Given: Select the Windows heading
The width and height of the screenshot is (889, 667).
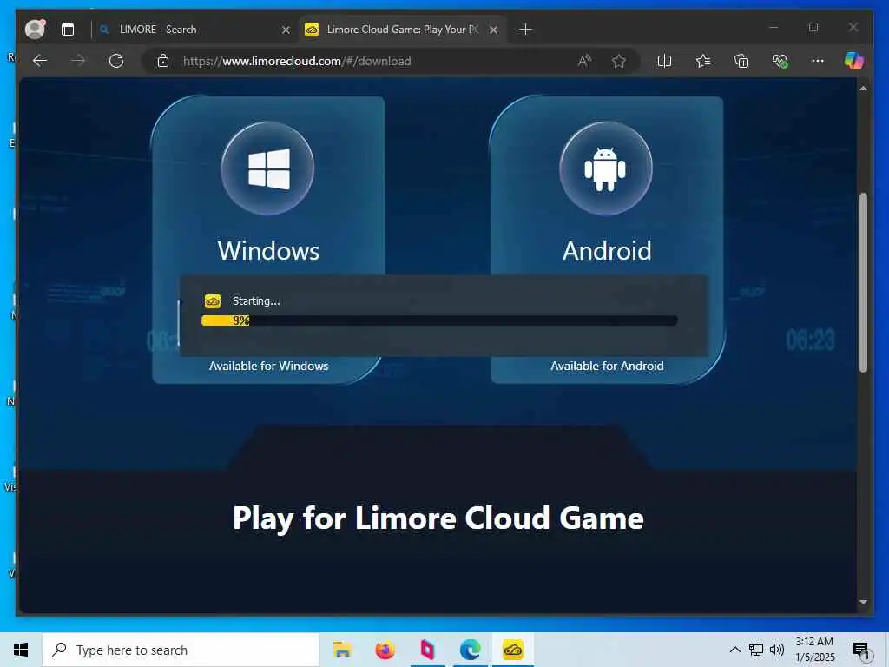Looking at the screenshot, I should [x=269, y=251].
